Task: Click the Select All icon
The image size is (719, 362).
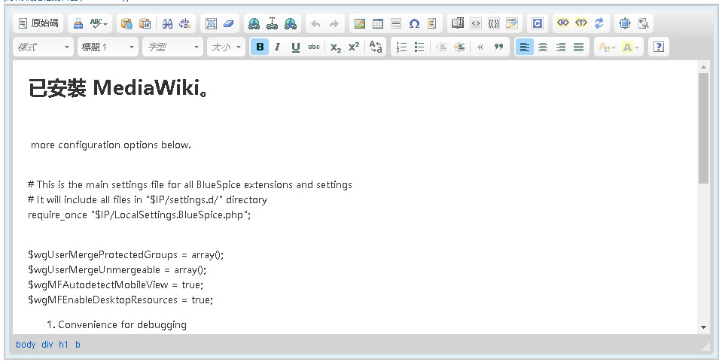Action: tap(211, 23)
